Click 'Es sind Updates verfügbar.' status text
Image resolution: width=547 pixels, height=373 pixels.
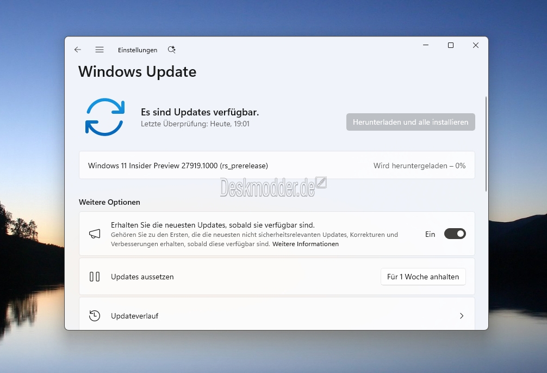(200, 112)
